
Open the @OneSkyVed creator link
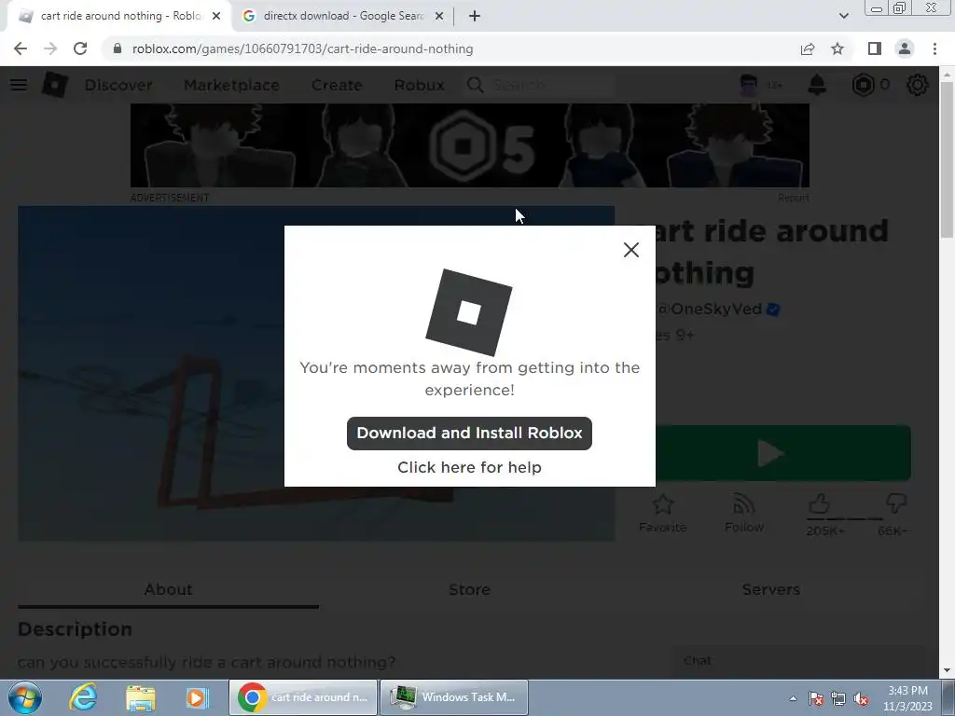point(710,310)
